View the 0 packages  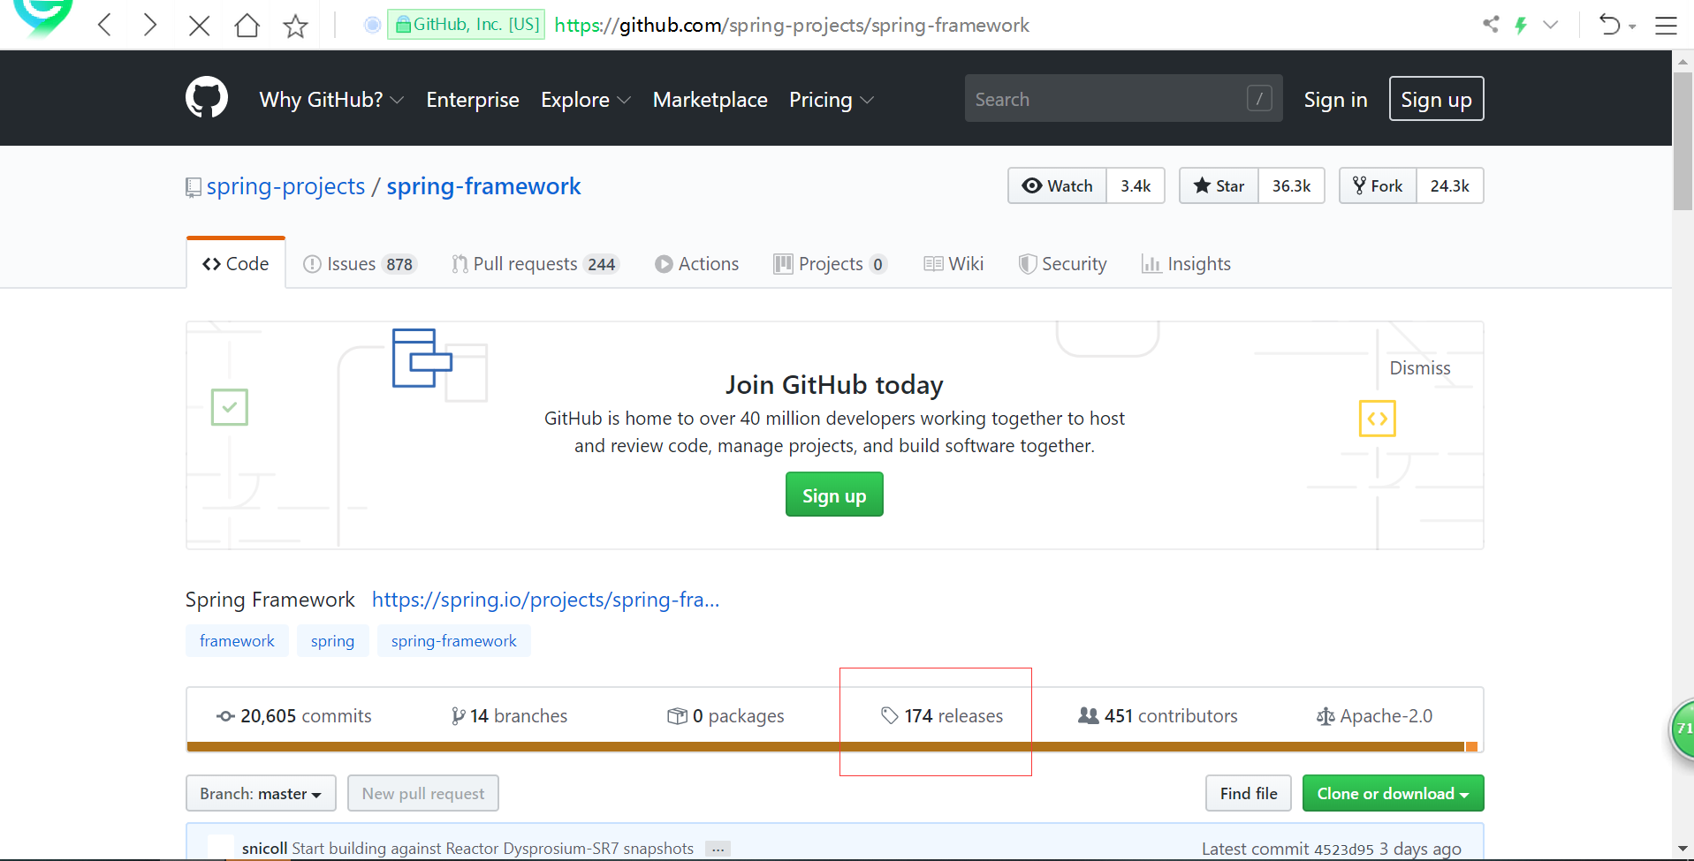(725, 716)
